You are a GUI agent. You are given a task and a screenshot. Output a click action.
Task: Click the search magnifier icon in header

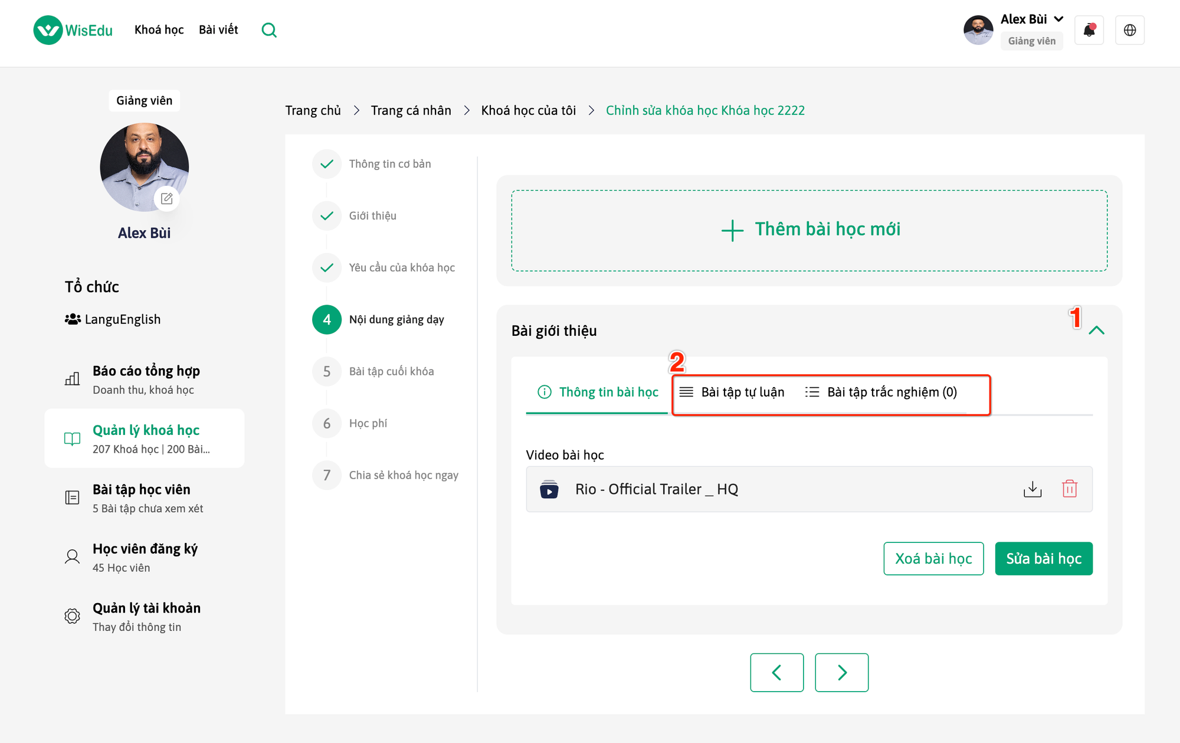(x=269, y=30)
